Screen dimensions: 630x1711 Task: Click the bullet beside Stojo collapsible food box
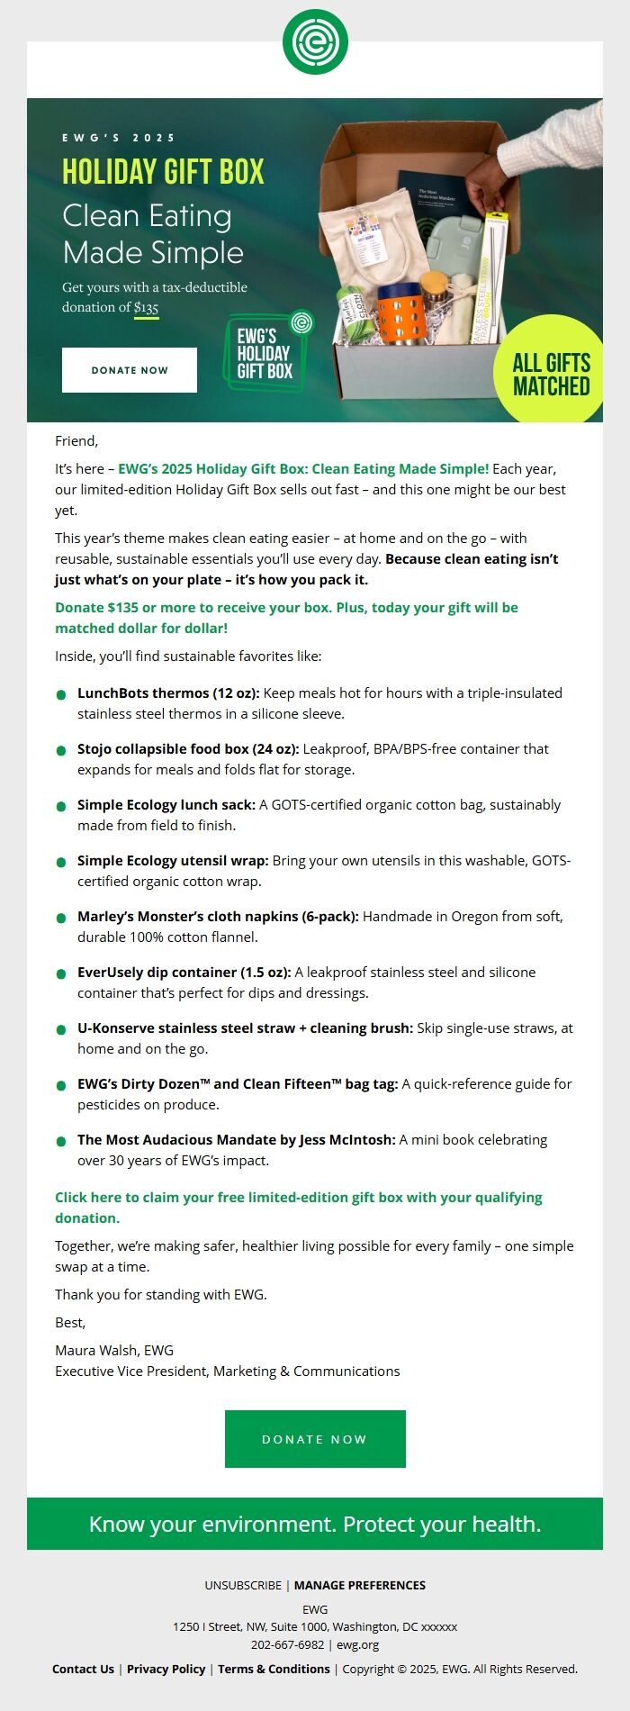pyautogui.click(x=60, y=749)
